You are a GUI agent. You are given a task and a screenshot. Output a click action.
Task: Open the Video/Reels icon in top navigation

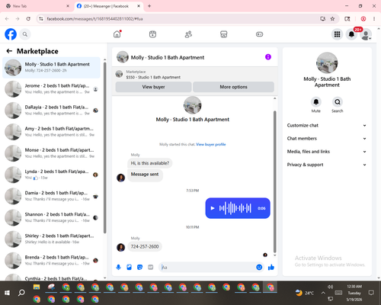coord(152,34)
